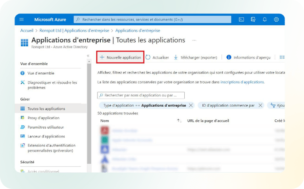Go to Accueil breadcrumb
304x189 pixels.
(x=27, y=31)
